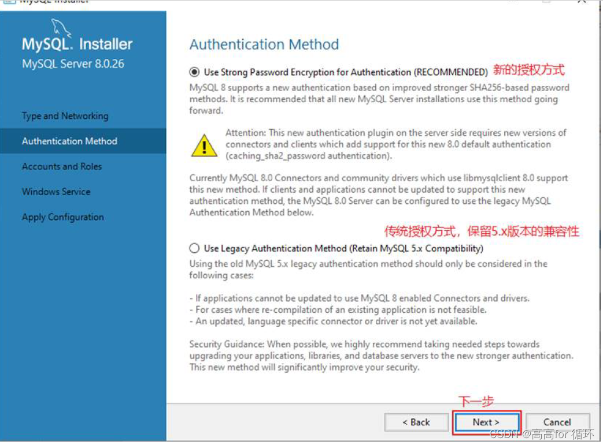
Task: Click the MySQL dolphin logo
Action: pos(61,28)
